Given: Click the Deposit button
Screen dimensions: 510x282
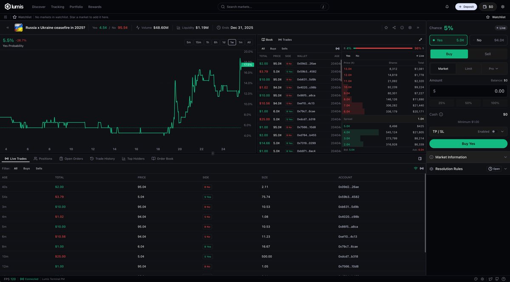Looking at the screenshot, I should 466,7.
